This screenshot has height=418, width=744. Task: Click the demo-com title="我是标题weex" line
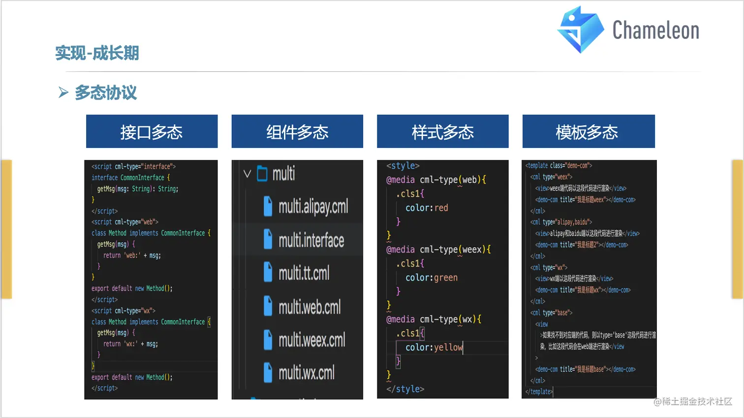pos(585,200)
